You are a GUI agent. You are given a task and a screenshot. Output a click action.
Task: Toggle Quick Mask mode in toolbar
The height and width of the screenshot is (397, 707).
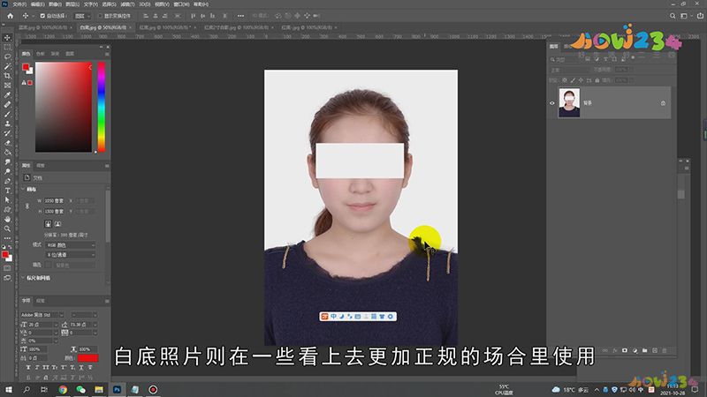7,268
